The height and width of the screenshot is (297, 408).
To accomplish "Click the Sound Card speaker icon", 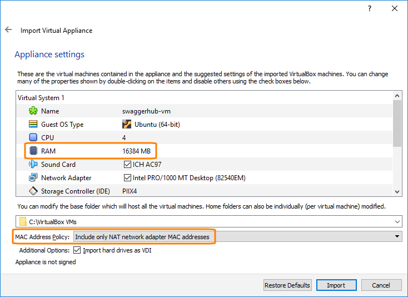I will click(33, 164).
